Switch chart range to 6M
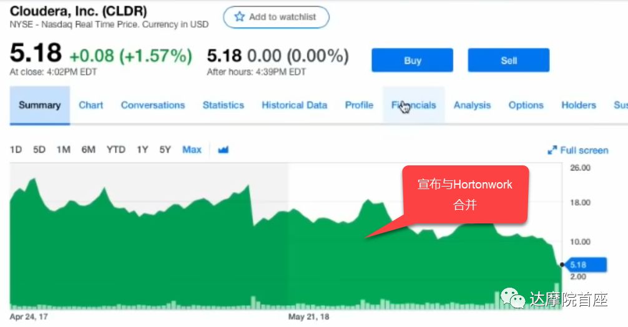The height and width of the screenshot is (327, 628). point(88,150)
